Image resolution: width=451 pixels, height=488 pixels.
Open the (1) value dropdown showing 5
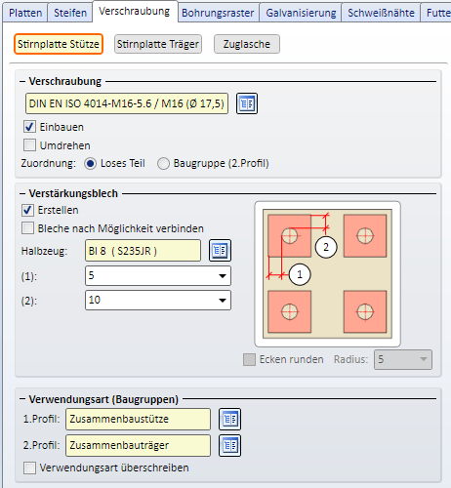click(x=158, y=276)
